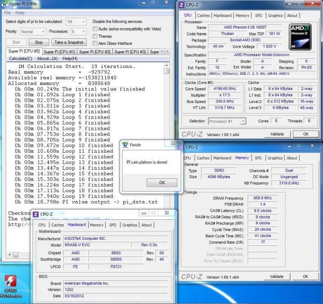Tick the Themes checkbox
The height and width of the screenshot is (304, 323).
coord(95,36)
